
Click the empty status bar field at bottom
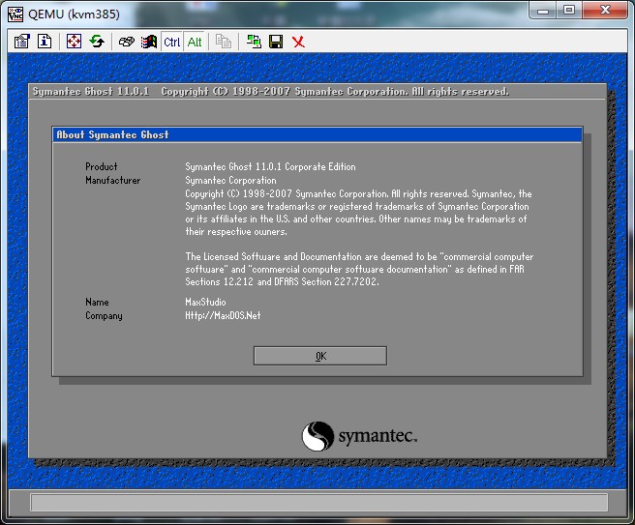(318, 503)
